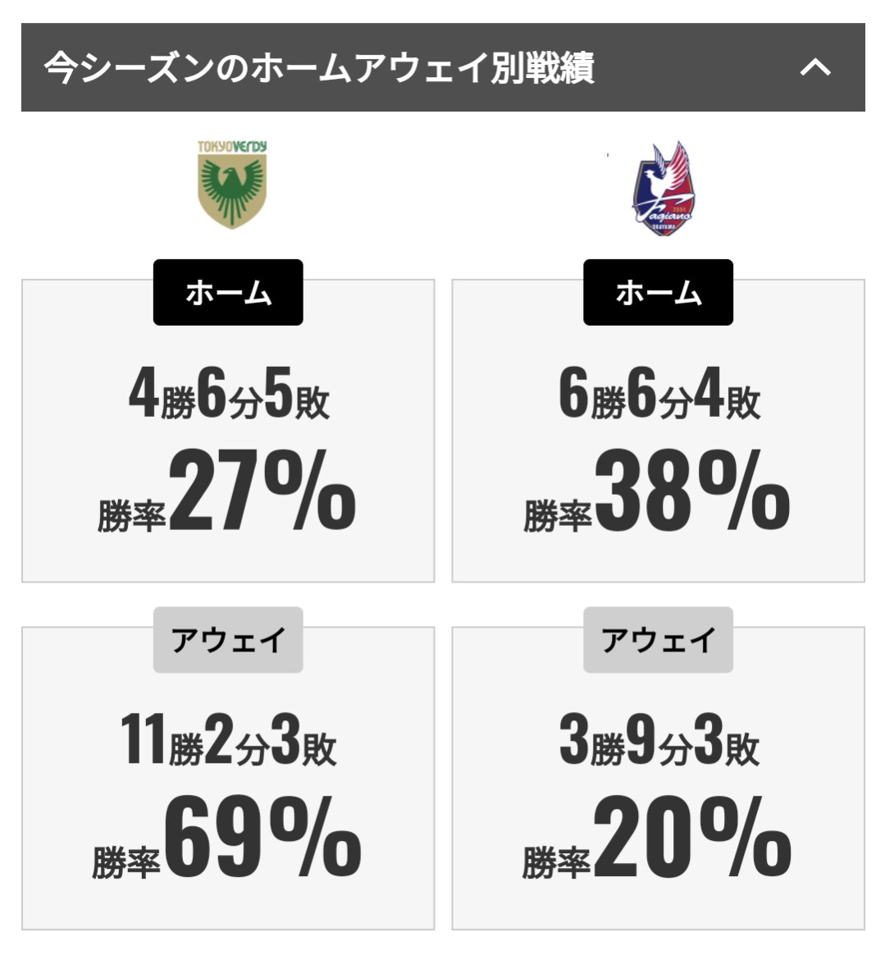Click the 38% home win rate
Screen dimensions: 885x964
click(x=692, y=491)
